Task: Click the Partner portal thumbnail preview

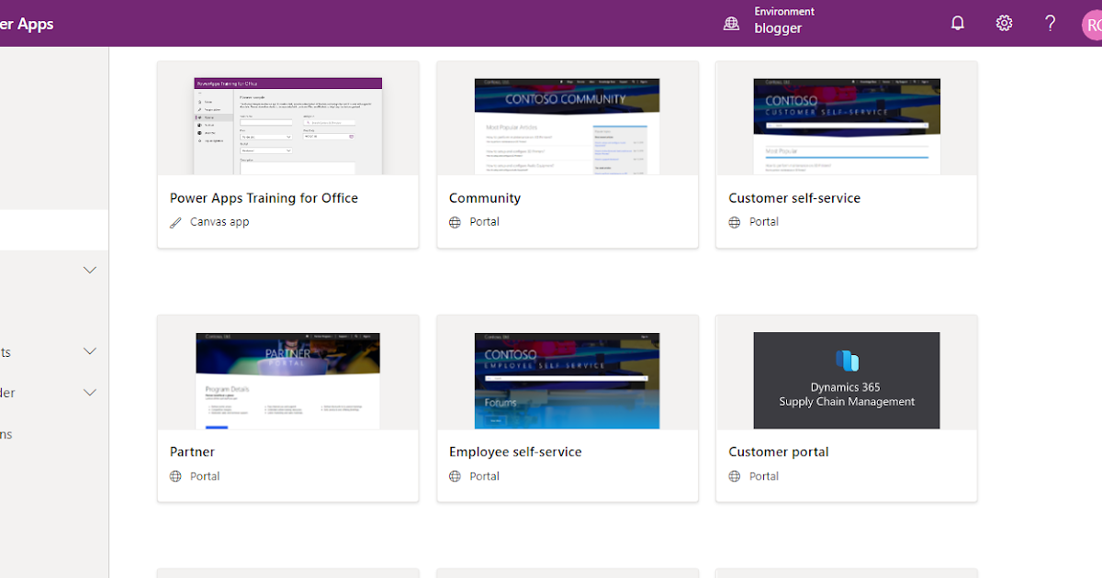Action: (287, 380)
